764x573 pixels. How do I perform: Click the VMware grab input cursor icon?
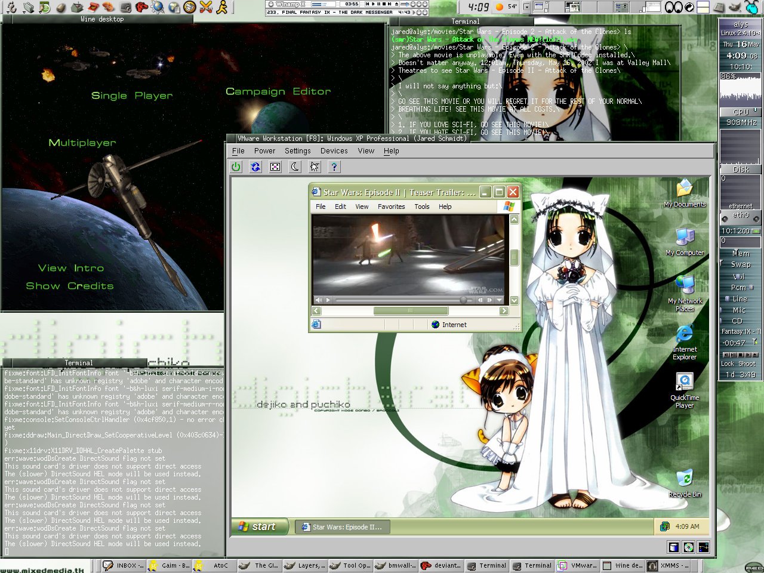pyautogui.click(x=315, y=167)
